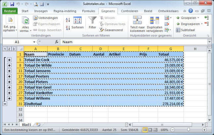Show outline level 3

(x=14, y=49)
